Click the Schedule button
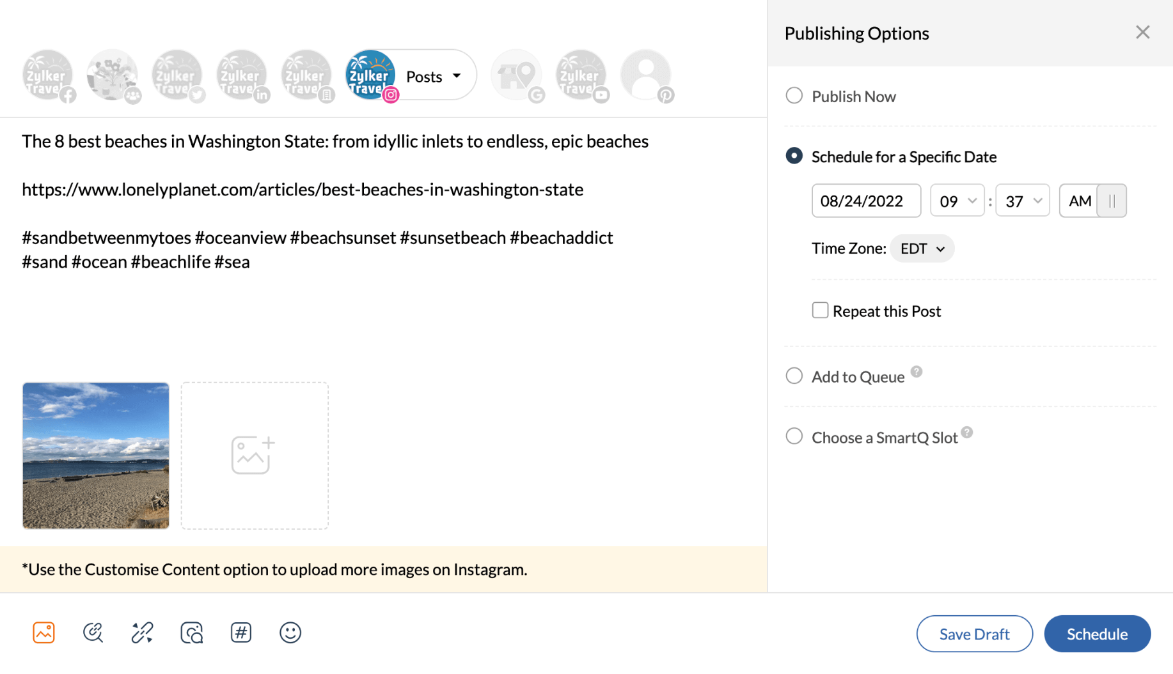The width and height of the screenshot is (1173, 674). coord(1097,634)
